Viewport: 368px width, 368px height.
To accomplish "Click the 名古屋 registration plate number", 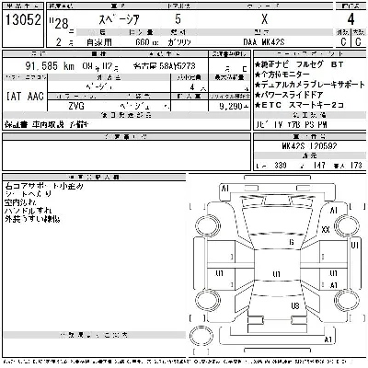I will pos(165,66).
